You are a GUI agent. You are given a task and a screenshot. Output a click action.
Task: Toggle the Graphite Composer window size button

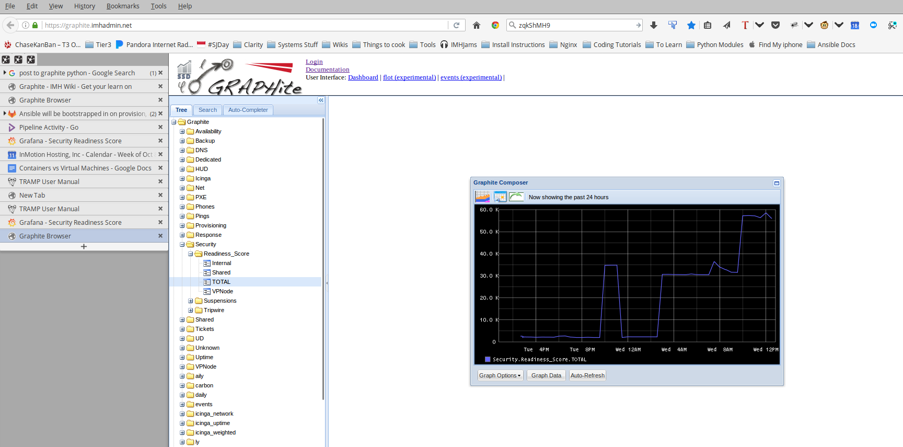(777, 183)
